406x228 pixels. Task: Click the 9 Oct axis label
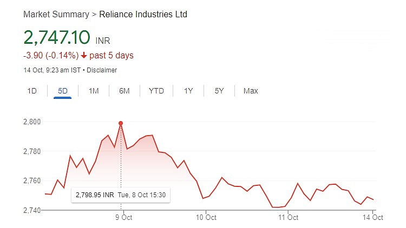point(123,217)
